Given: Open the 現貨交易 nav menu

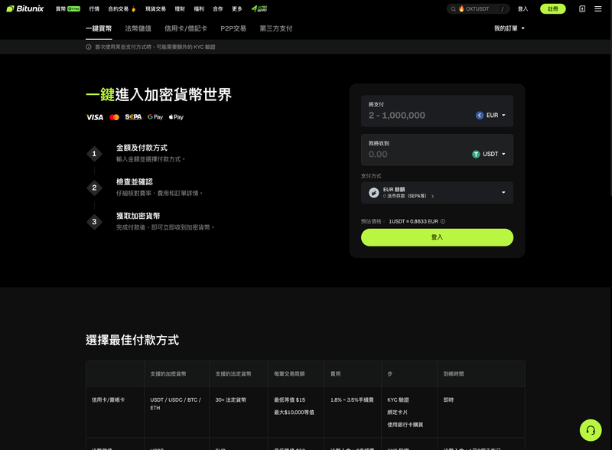Looking at the screenshot, I should coord(155,8).
